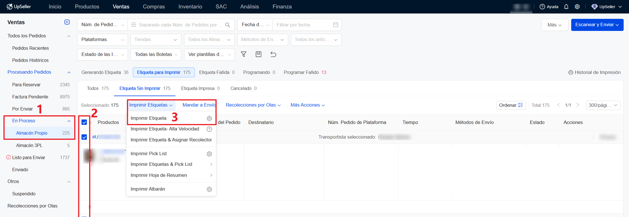Image resolution: width=629 pixels, height=217 pixels.
Task: Open the Historial de Impresión link
Action: [594, 73]
